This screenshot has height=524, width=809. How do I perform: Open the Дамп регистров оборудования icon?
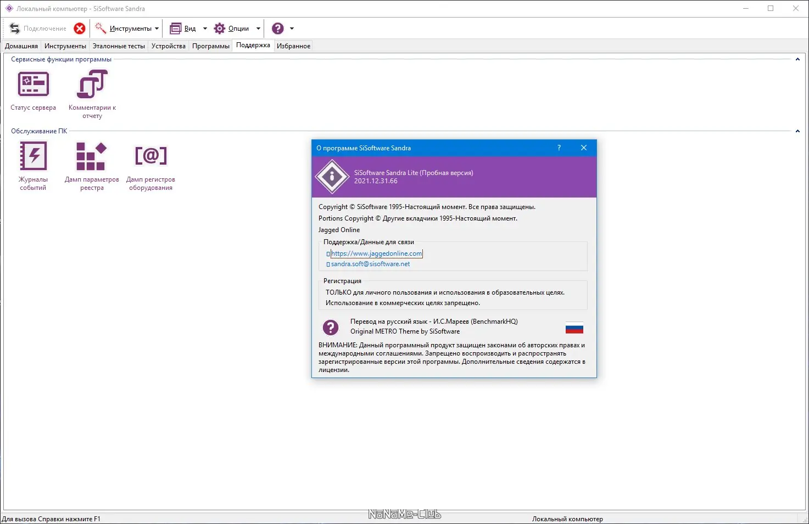tap(151, 156)
